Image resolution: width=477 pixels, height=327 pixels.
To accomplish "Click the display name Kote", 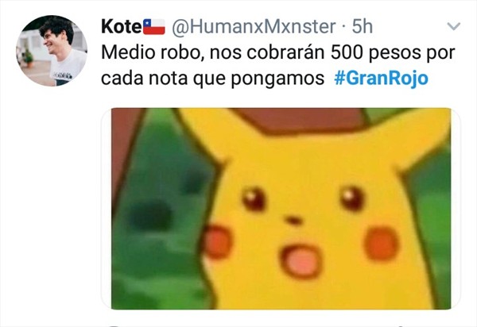I will (122, 26).
